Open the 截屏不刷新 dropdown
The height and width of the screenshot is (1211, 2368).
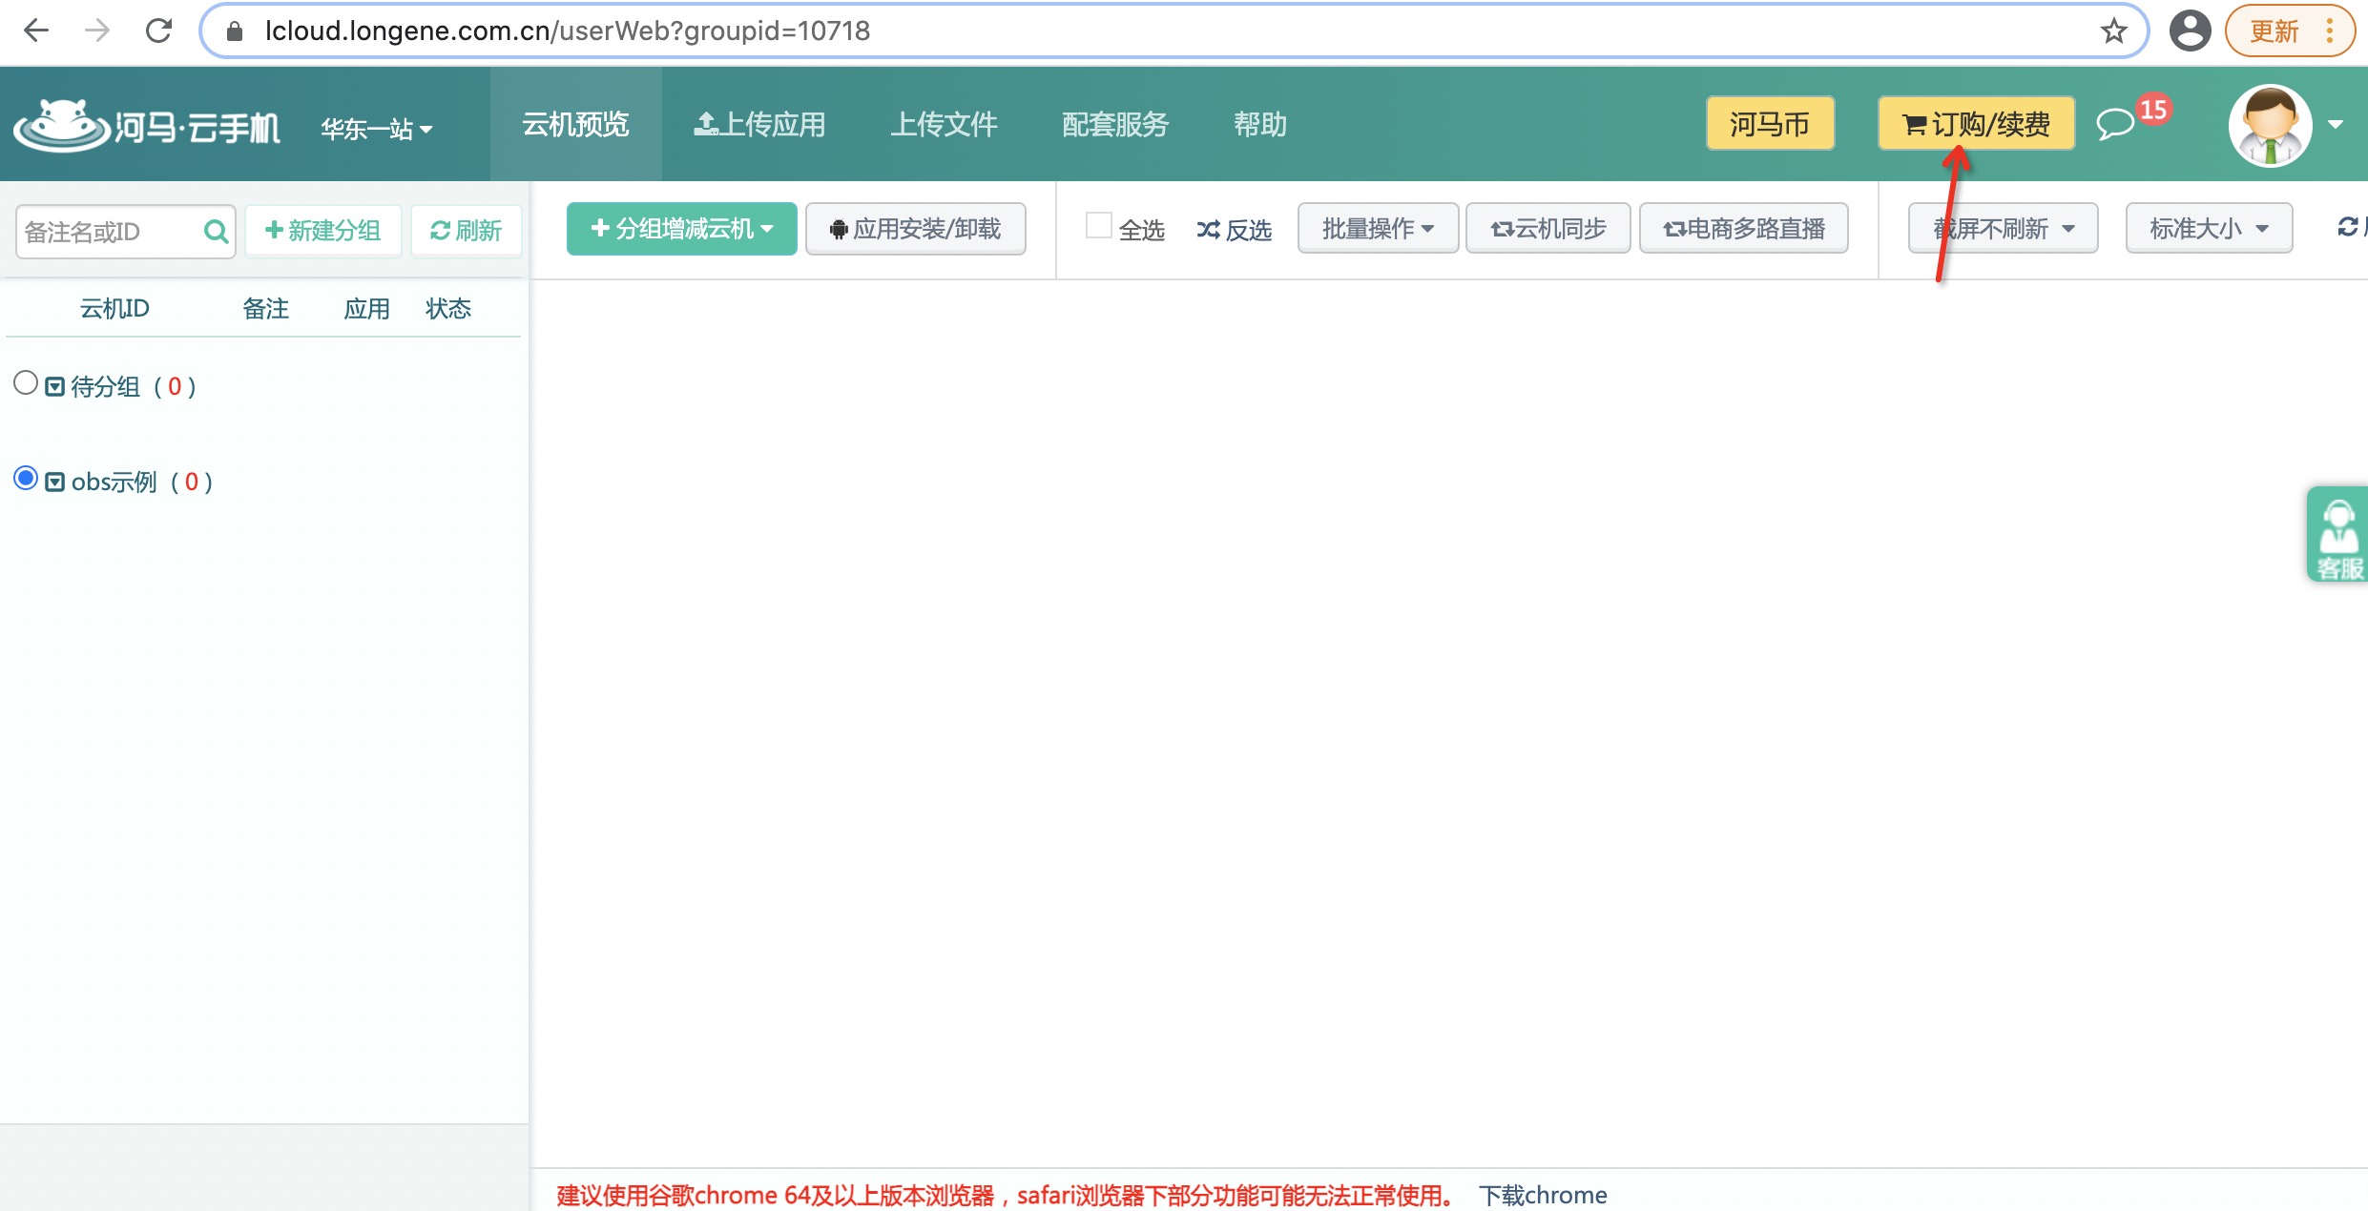(x=2003, y=228)
